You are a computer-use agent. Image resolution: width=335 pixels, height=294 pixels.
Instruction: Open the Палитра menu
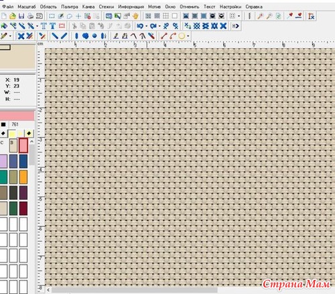(x=70, y=7)
